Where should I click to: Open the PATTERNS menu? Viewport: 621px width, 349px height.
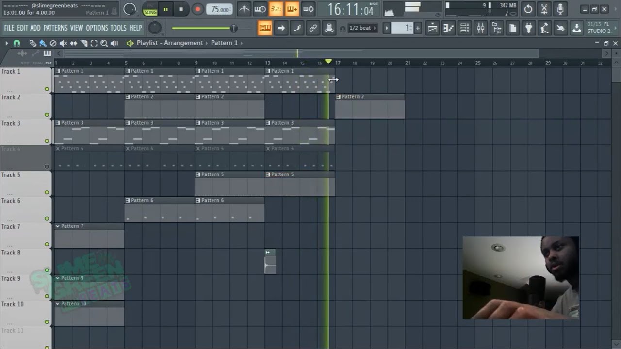point(55,28)
